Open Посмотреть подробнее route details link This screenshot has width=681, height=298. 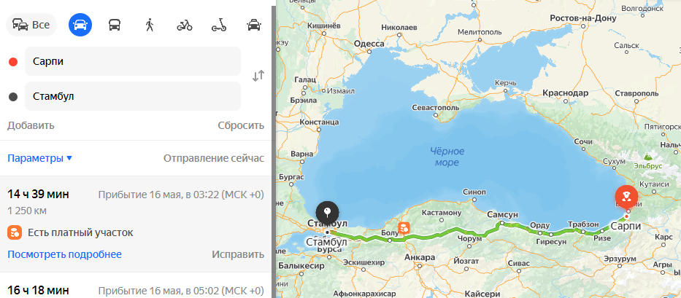tap(64, 254)
